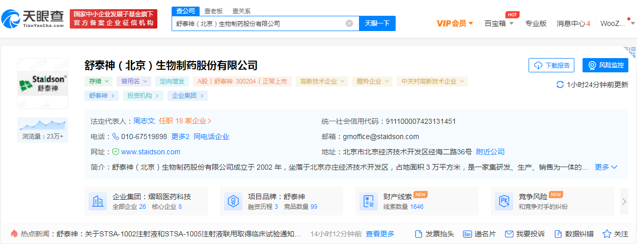637x244 pixels.
Task: Select the 查公司 tab
Action: (185, 11)
